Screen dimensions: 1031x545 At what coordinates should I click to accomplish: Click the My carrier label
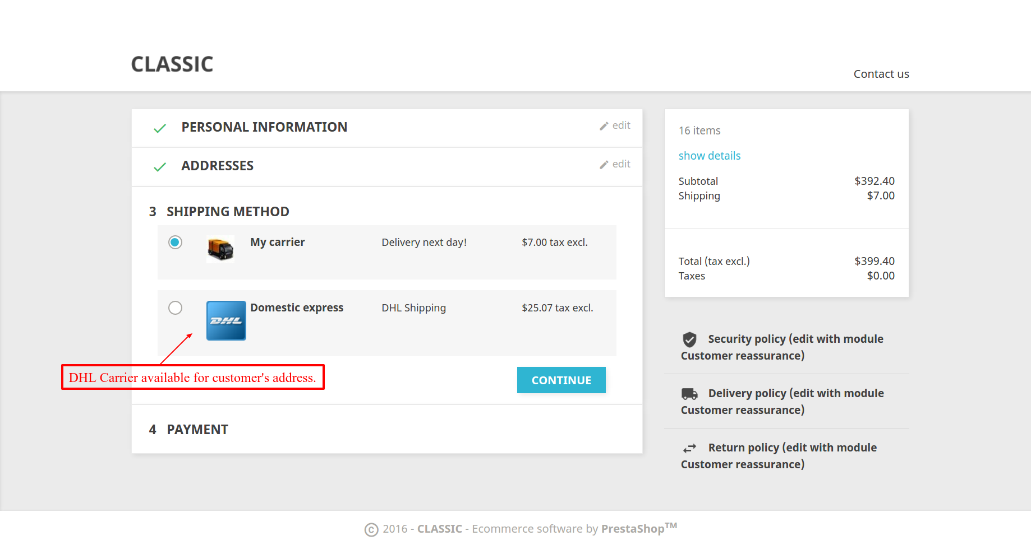coord(278,242)
